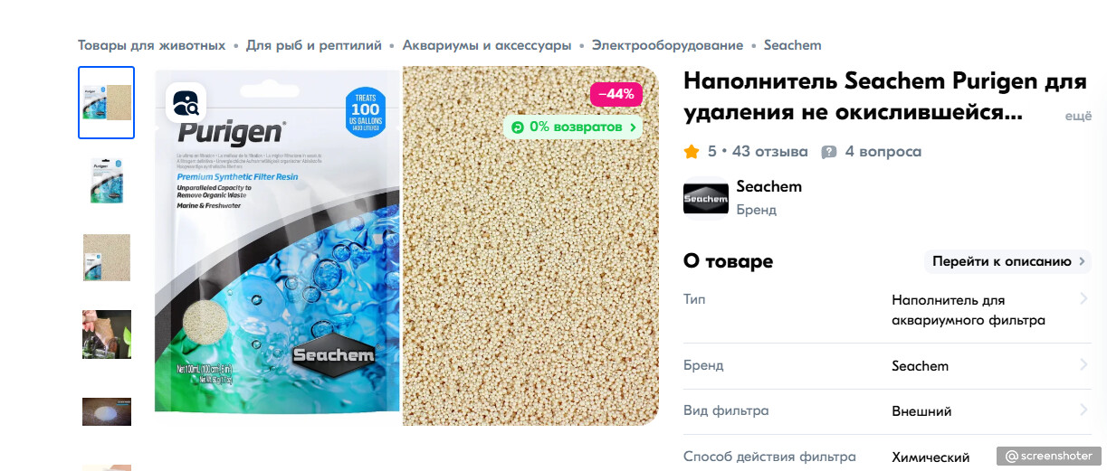Open 'Аквариумы и аксессуары' breadcrumb
Viewport: 1107px width, 471px height.
click(x=487, y=45)
